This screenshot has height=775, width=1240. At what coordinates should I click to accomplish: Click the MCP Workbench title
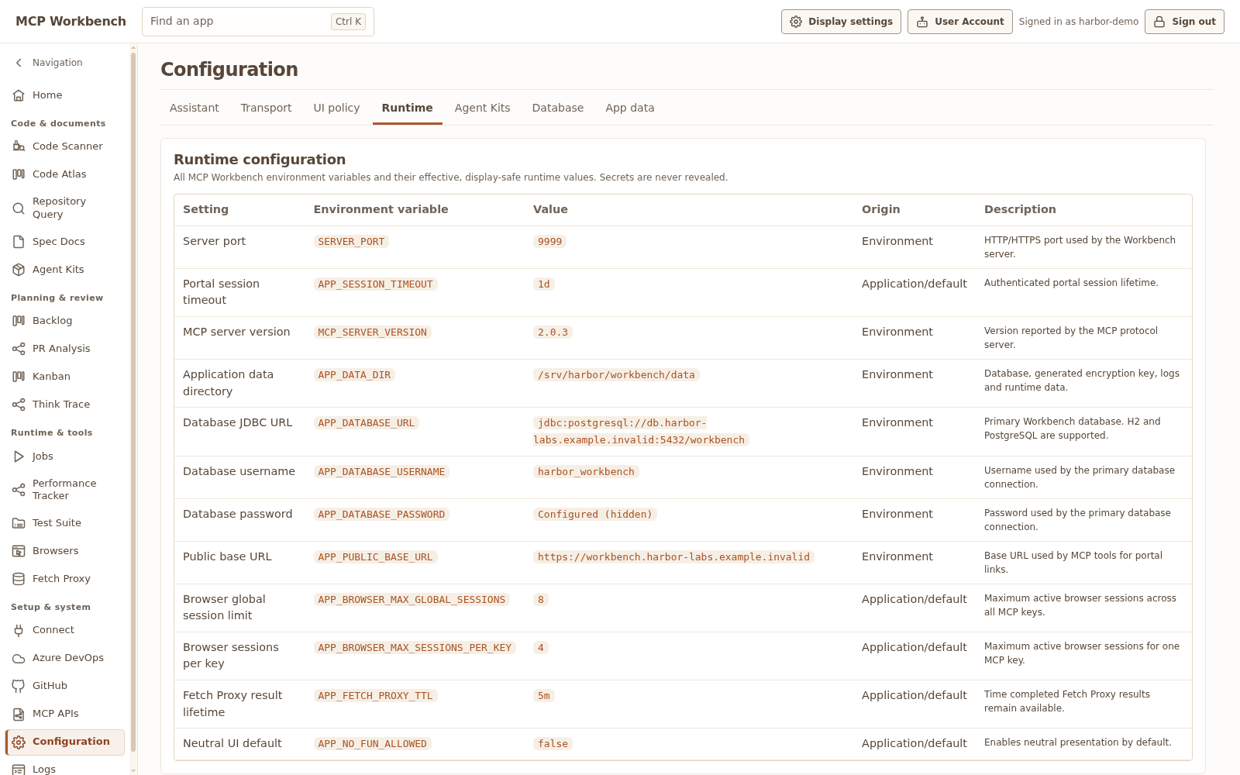[x=71, y=22]
